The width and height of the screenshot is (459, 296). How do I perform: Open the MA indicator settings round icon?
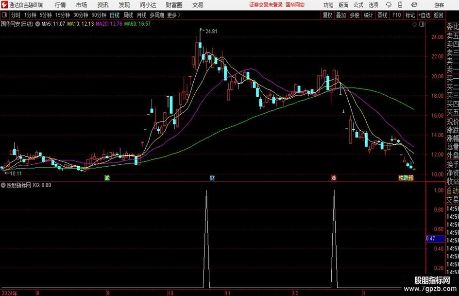pyautogui.click(x=37, y=24)
